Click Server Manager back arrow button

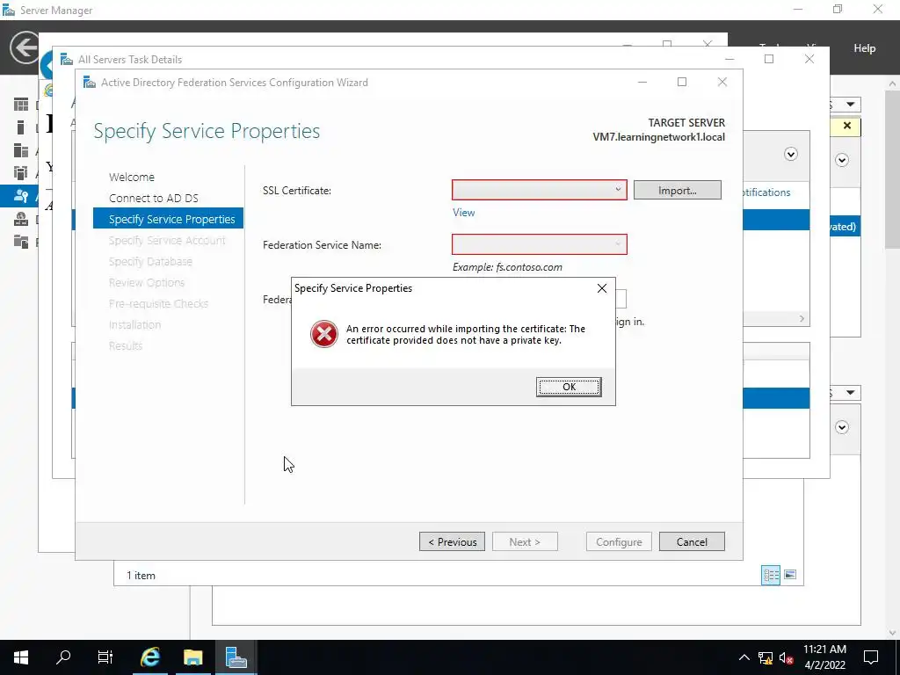(x=25, y=47)
